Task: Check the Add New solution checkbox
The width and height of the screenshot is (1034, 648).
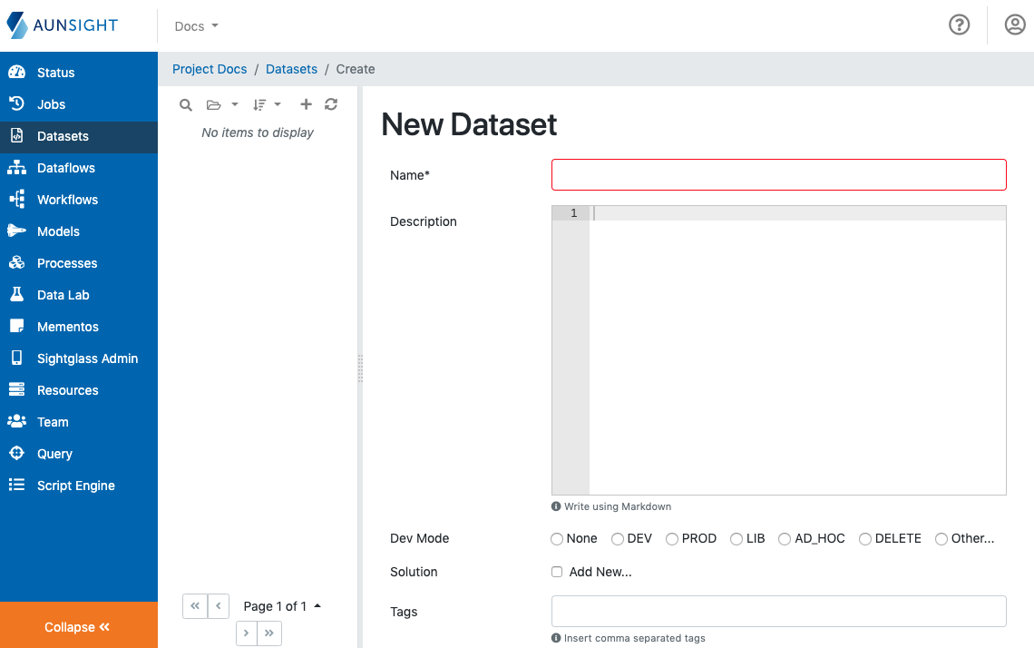Action: (x=557, y=572)
